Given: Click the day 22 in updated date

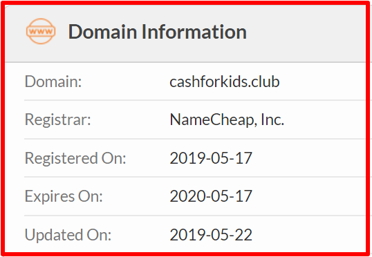Looking at the screenshot, I should coord(243,235).
